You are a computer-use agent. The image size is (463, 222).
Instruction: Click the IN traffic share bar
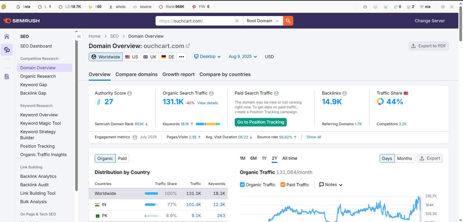(x=151, y=205)
